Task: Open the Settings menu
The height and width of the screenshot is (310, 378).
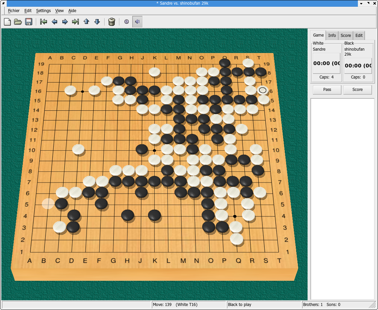Action: (43, 11)
